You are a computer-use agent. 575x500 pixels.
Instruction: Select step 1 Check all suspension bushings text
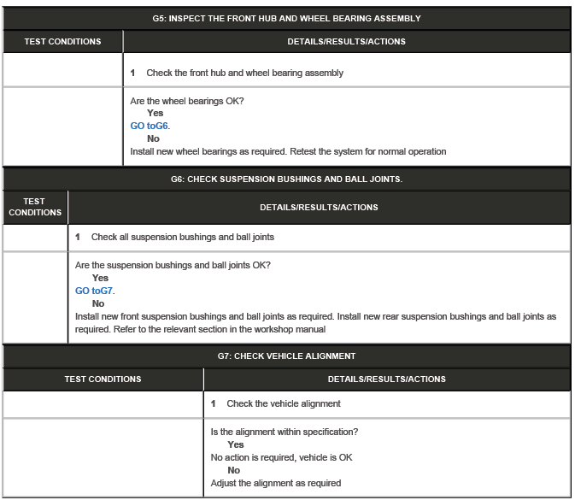[x=183, y=237]
